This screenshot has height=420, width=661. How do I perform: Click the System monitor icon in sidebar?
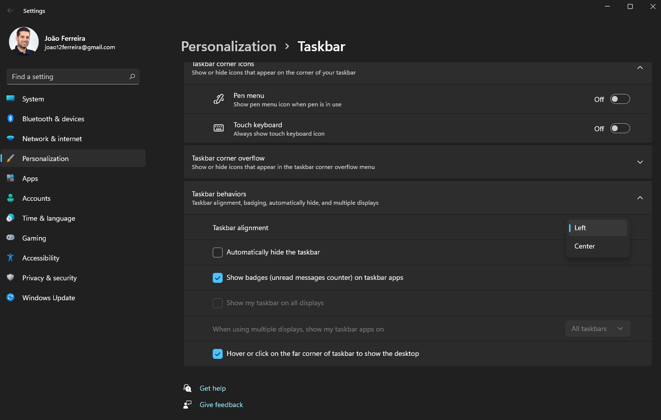click(10, 99)
